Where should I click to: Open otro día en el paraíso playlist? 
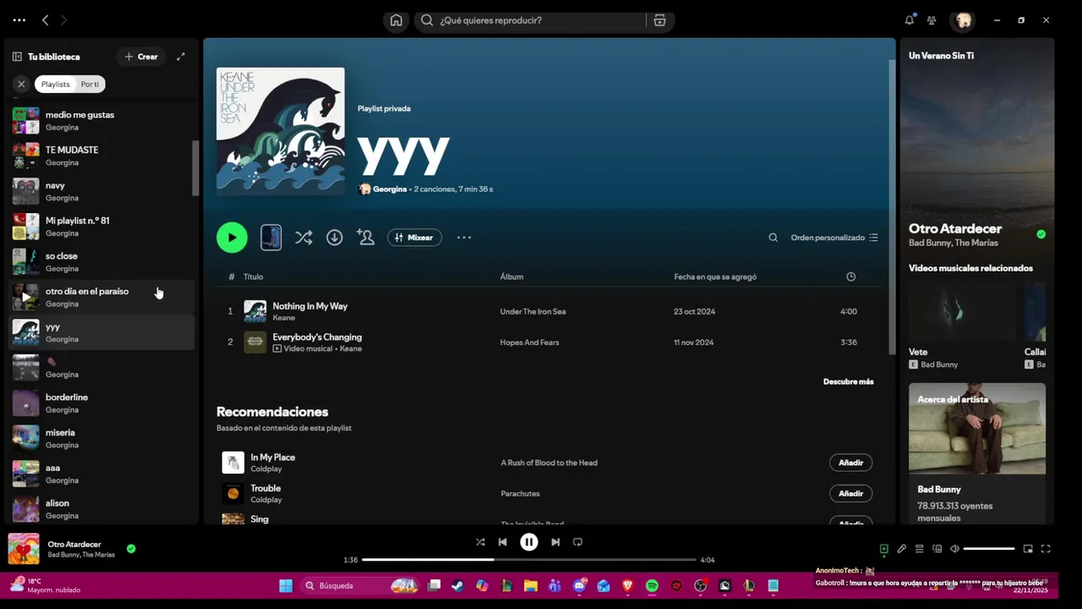tap(101, 297)
